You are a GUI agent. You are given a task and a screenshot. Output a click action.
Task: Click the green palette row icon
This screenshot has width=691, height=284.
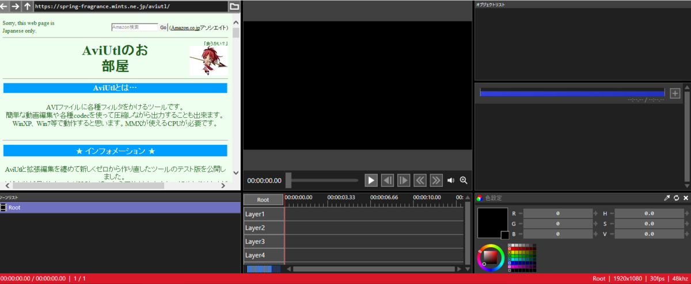[510, 256]
